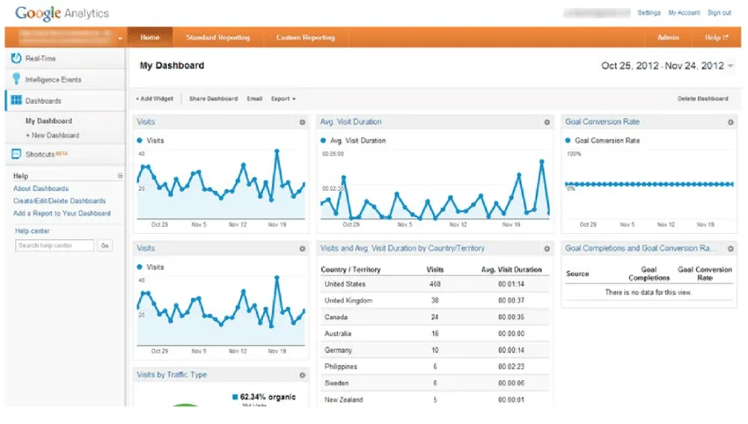Image resolution: width=748 pixels, height=424 pixels.
Task: Open settings gear of second Visits widget
Action: pos(303,248)
